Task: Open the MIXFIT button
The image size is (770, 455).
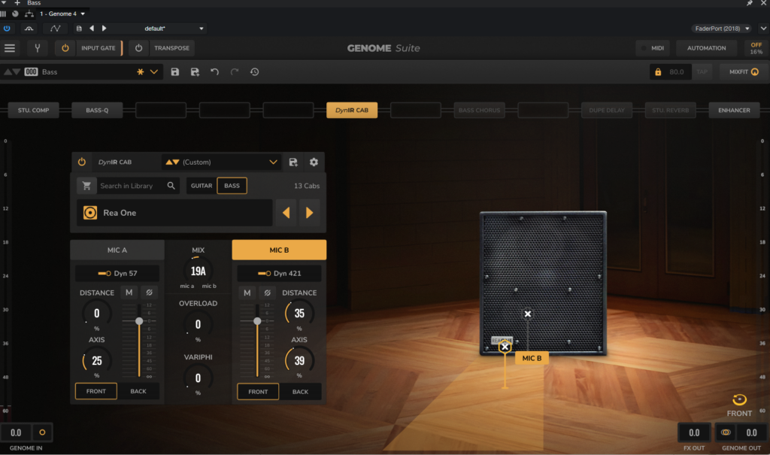Action: [x=744, y=71]
